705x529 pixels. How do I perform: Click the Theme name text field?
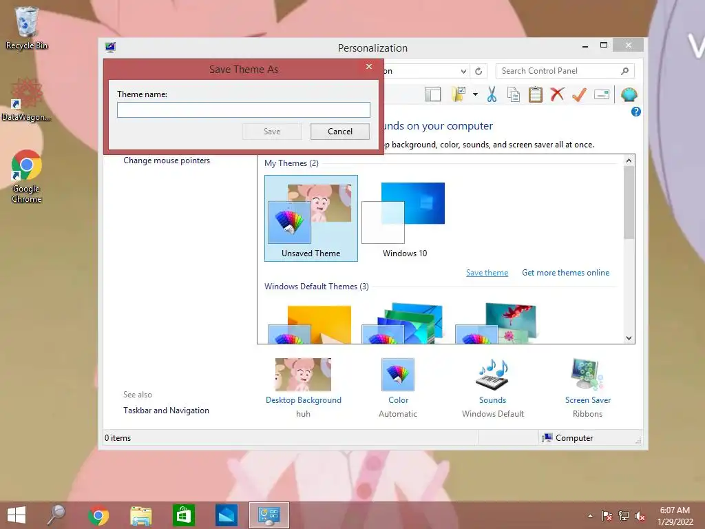243,110
